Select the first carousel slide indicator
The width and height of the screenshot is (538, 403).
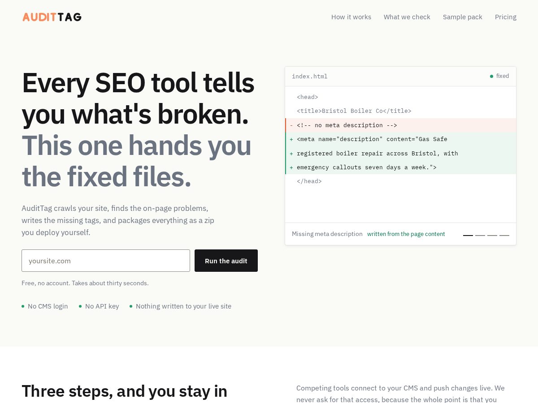click(x=468, y=235)
